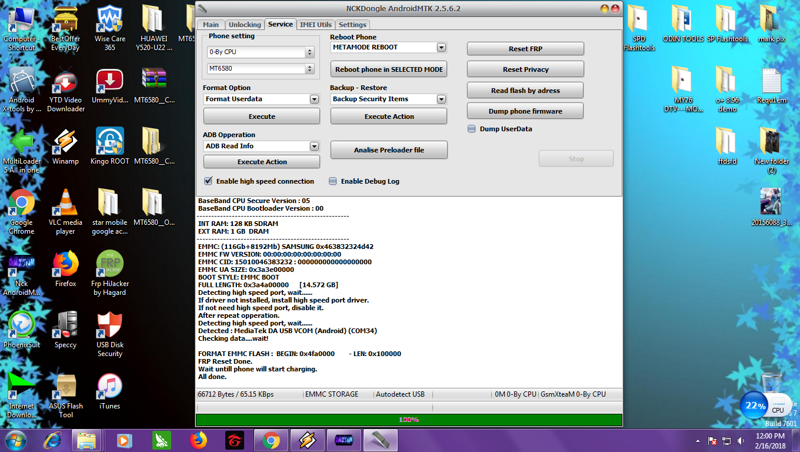This screenshot has width=800, height=452.
Task: Launch Nck AndroidM... desktop shortcut
Action: (22, 272)
